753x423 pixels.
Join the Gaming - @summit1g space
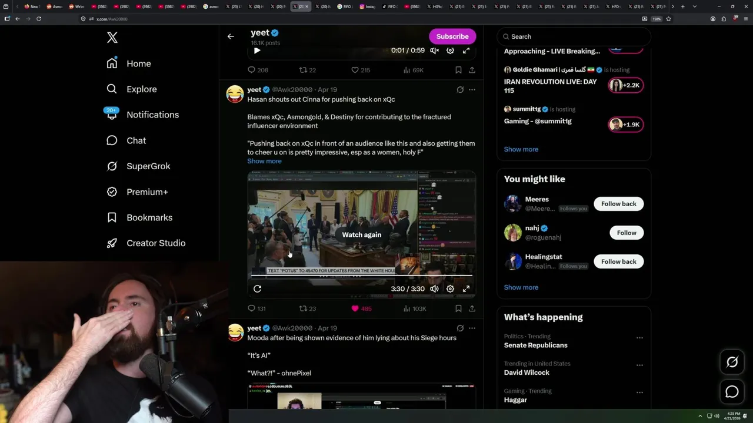pos(626,125)
